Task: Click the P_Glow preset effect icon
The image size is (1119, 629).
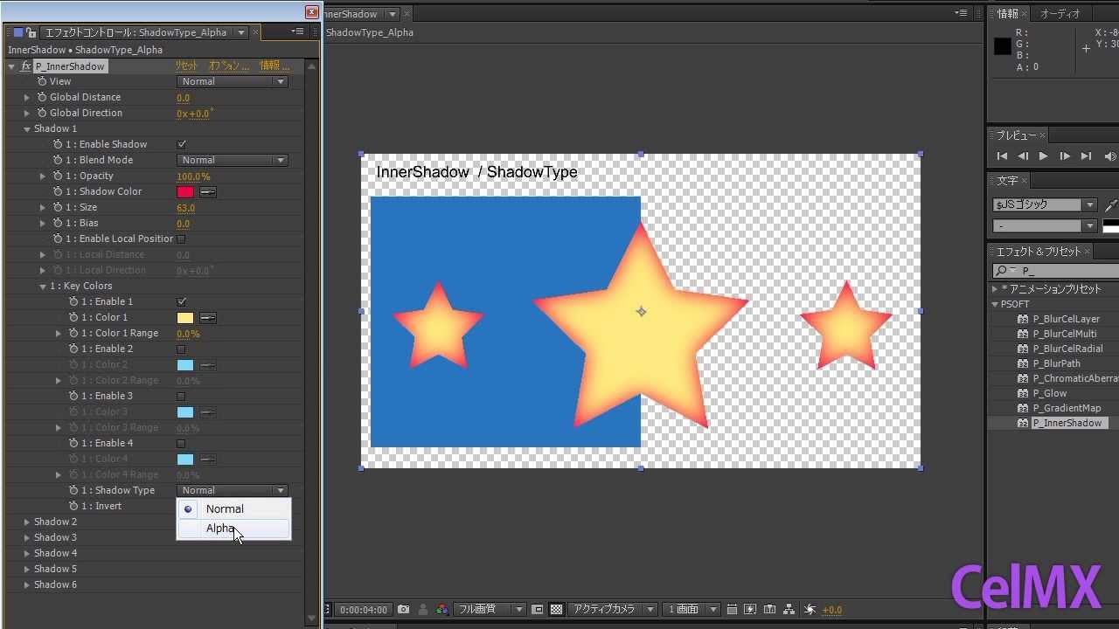Action: click(1023, 393)
